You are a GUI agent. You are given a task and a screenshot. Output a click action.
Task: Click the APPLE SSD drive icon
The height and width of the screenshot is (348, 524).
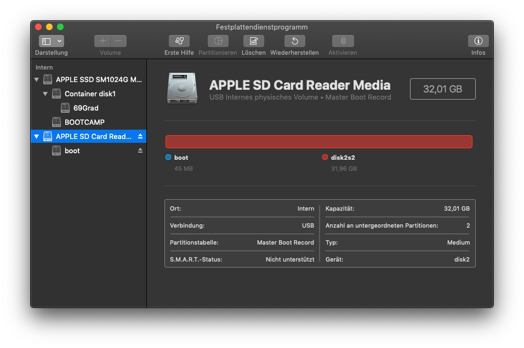(x=48, y=79)
